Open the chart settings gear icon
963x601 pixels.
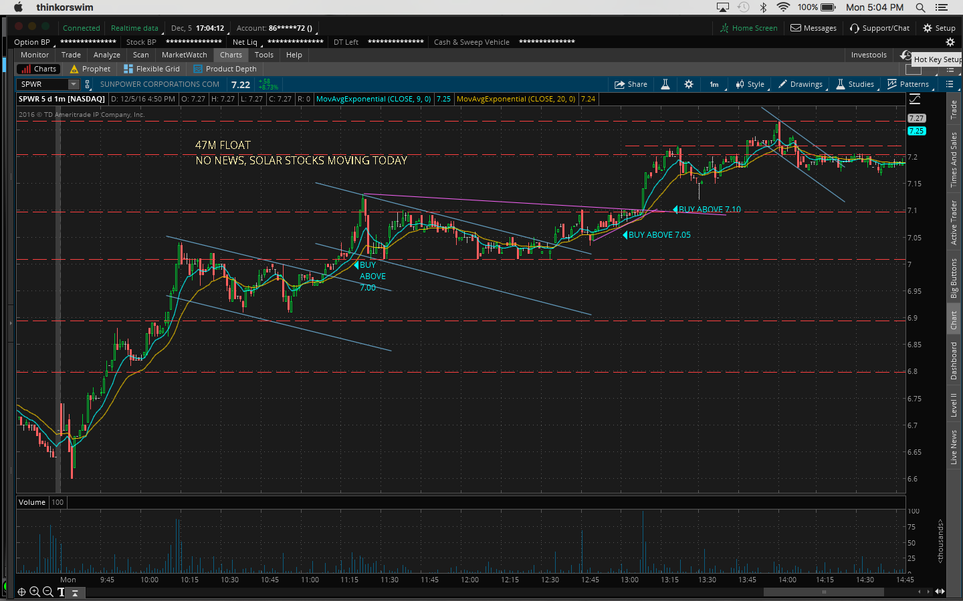click(689, 84)
